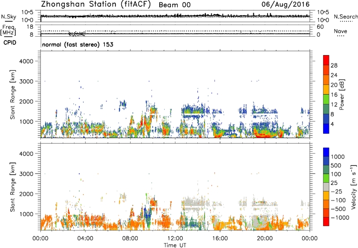Pick the gray -25 to 25 velocity segment
The image size is (358, 248).
(x=326, y=187)
